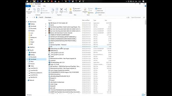
Task: Open the Action Center notification icon
Action: pos(143,1)
